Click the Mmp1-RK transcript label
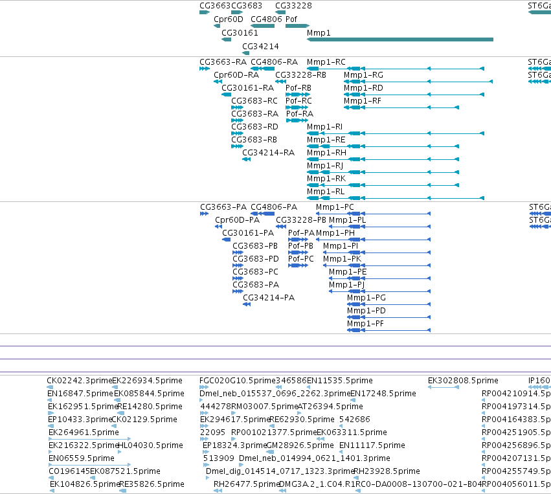551x494 pixels. tap(326, 179)
